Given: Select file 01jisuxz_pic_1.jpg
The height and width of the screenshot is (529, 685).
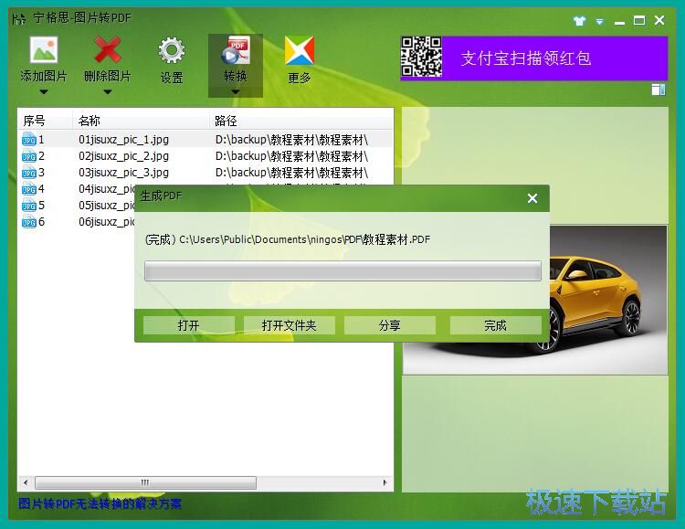Looking at the screenshot, I should click(x=123, y=140).
